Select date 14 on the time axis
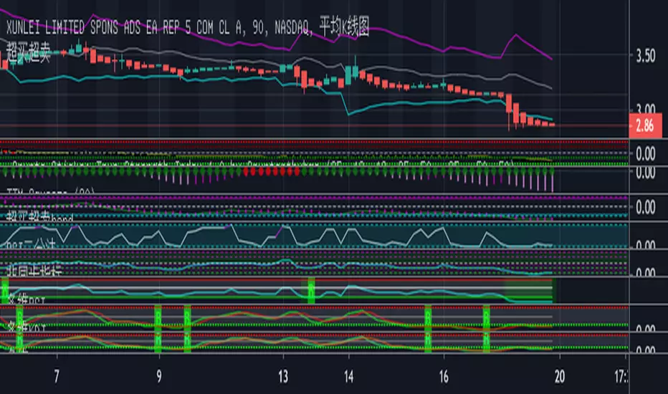The width and height of the screenshot is (668, 394). pos(349,377)
